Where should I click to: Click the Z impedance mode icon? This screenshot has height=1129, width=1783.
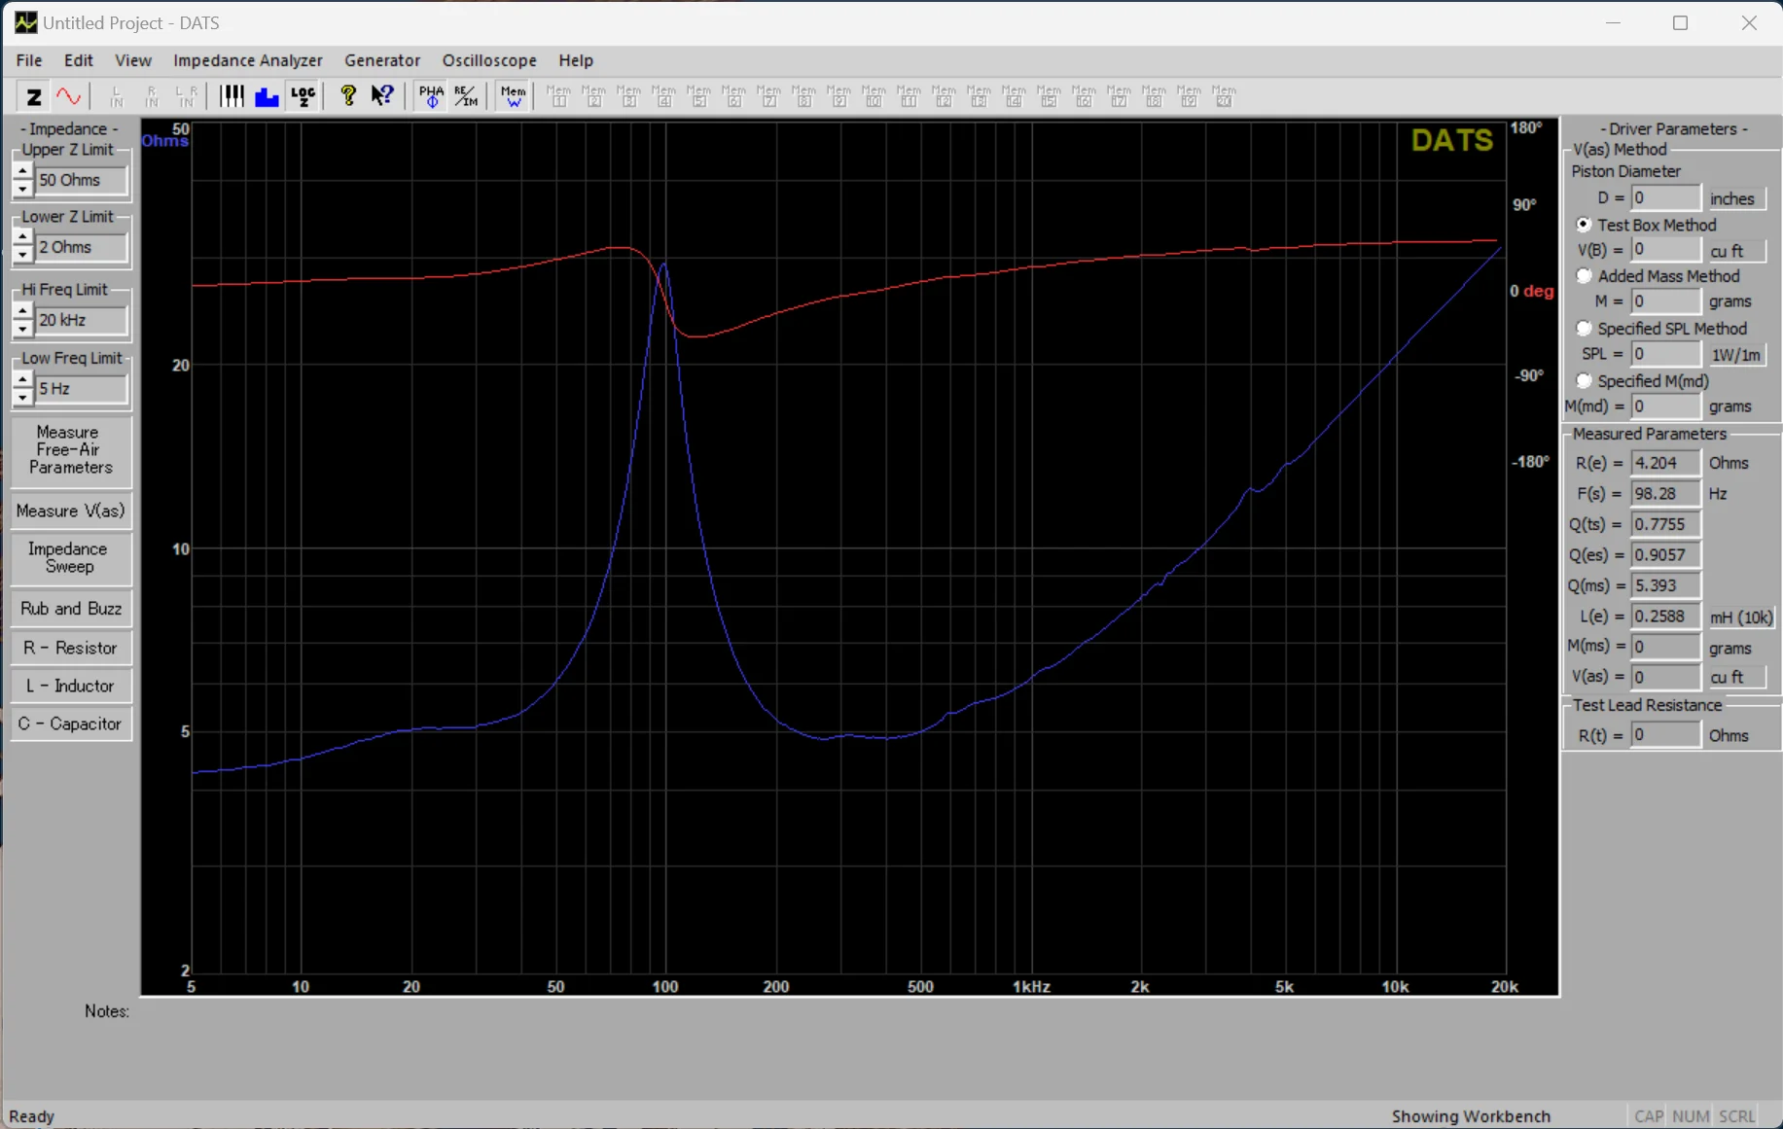(33, 96)
